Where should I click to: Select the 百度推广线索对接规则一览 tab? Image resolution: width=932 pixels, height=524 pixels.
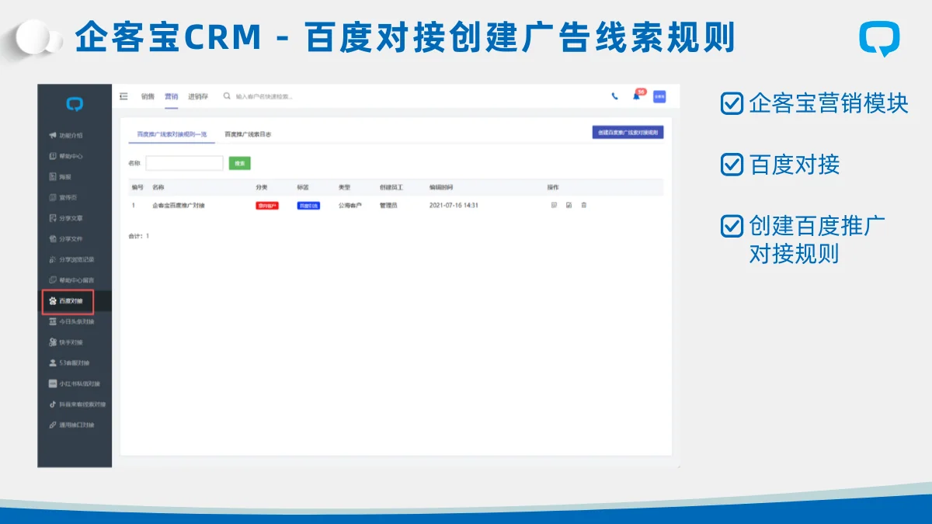pos(172,134)
